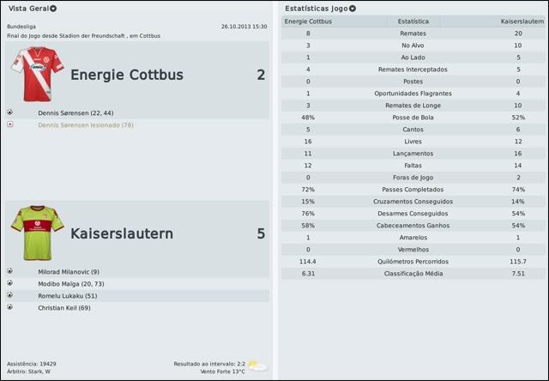Click the red injury cross icon
The width and height of the screenshot is (549, 381).
pos(9,124)
